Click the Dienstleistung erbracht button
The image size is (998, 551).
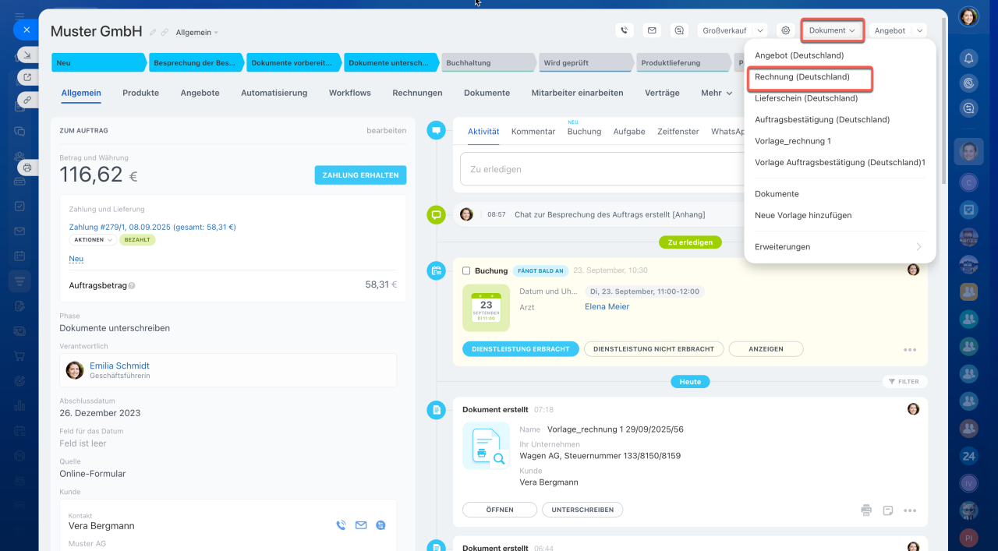point(520,349)
